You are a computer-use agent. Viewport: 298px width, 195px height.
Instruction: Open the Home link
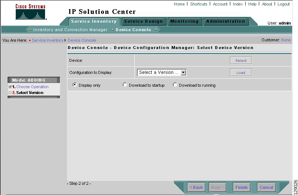point(179,4)
